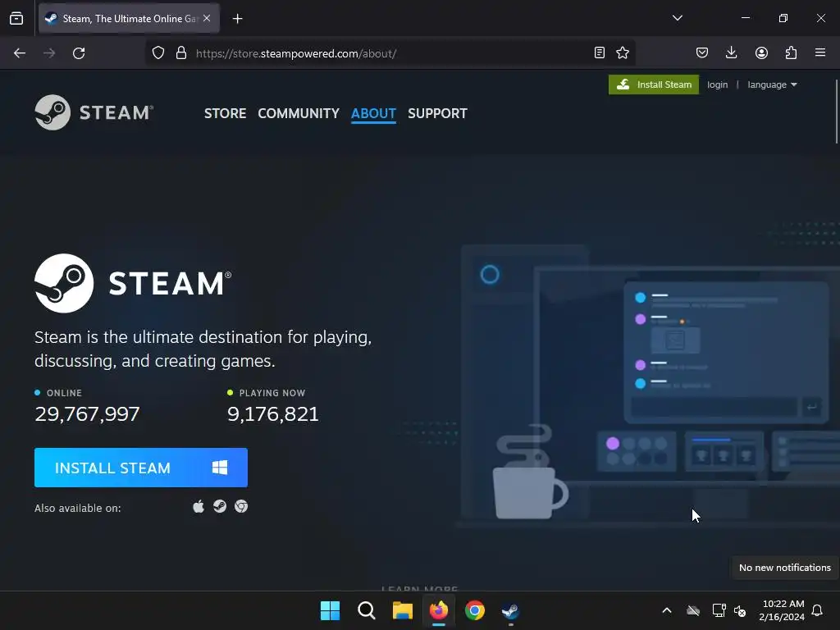Open File Explorer from the taskbar
The height and width of the screenshot is (630, 840).
point(402,610)
